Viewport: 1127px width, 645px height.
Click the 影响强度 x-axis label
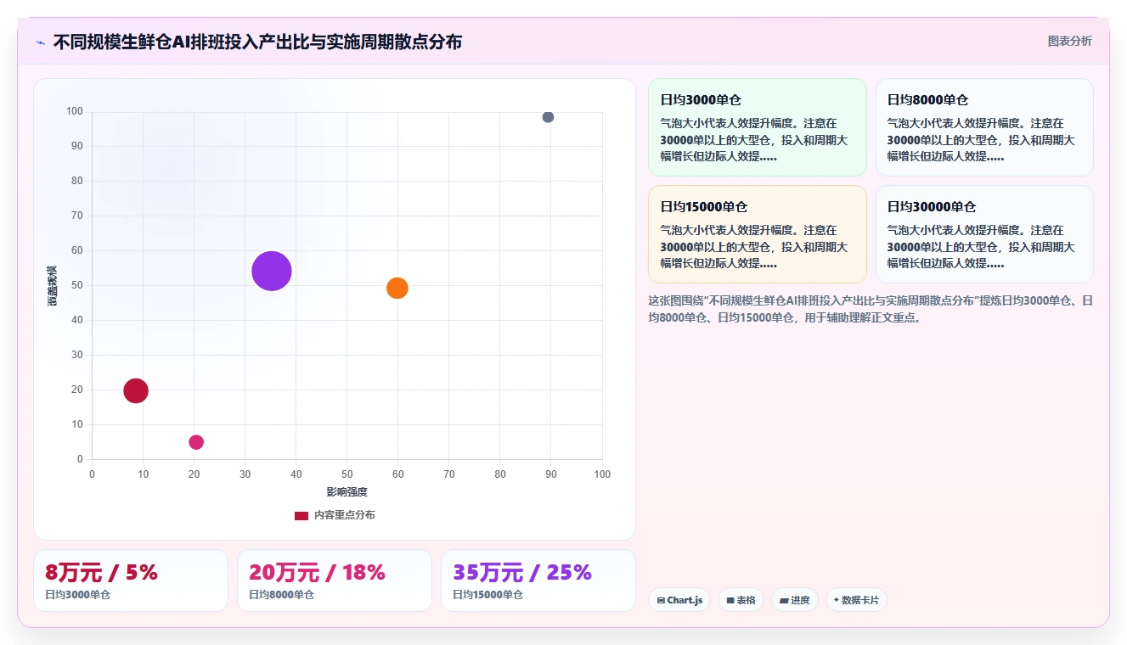click(347, 492)
